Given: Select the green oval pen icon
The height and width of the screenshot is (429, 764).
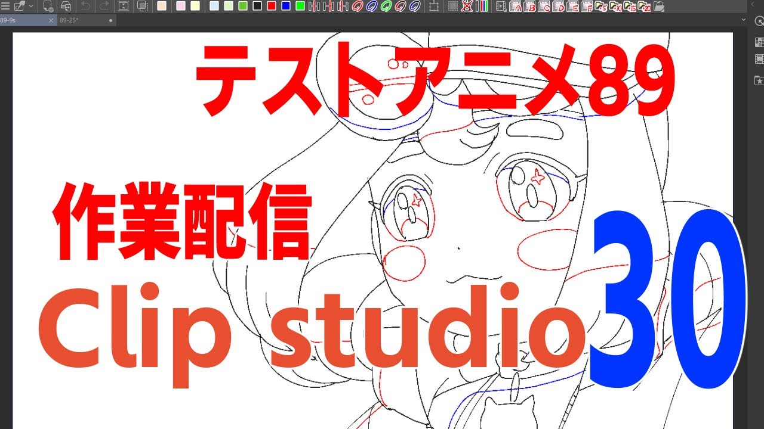Looking at the screenshot, I should [387, 6].
